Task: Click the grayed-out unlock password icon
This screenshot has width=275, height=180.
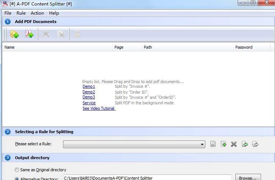Action: [77, 34]
